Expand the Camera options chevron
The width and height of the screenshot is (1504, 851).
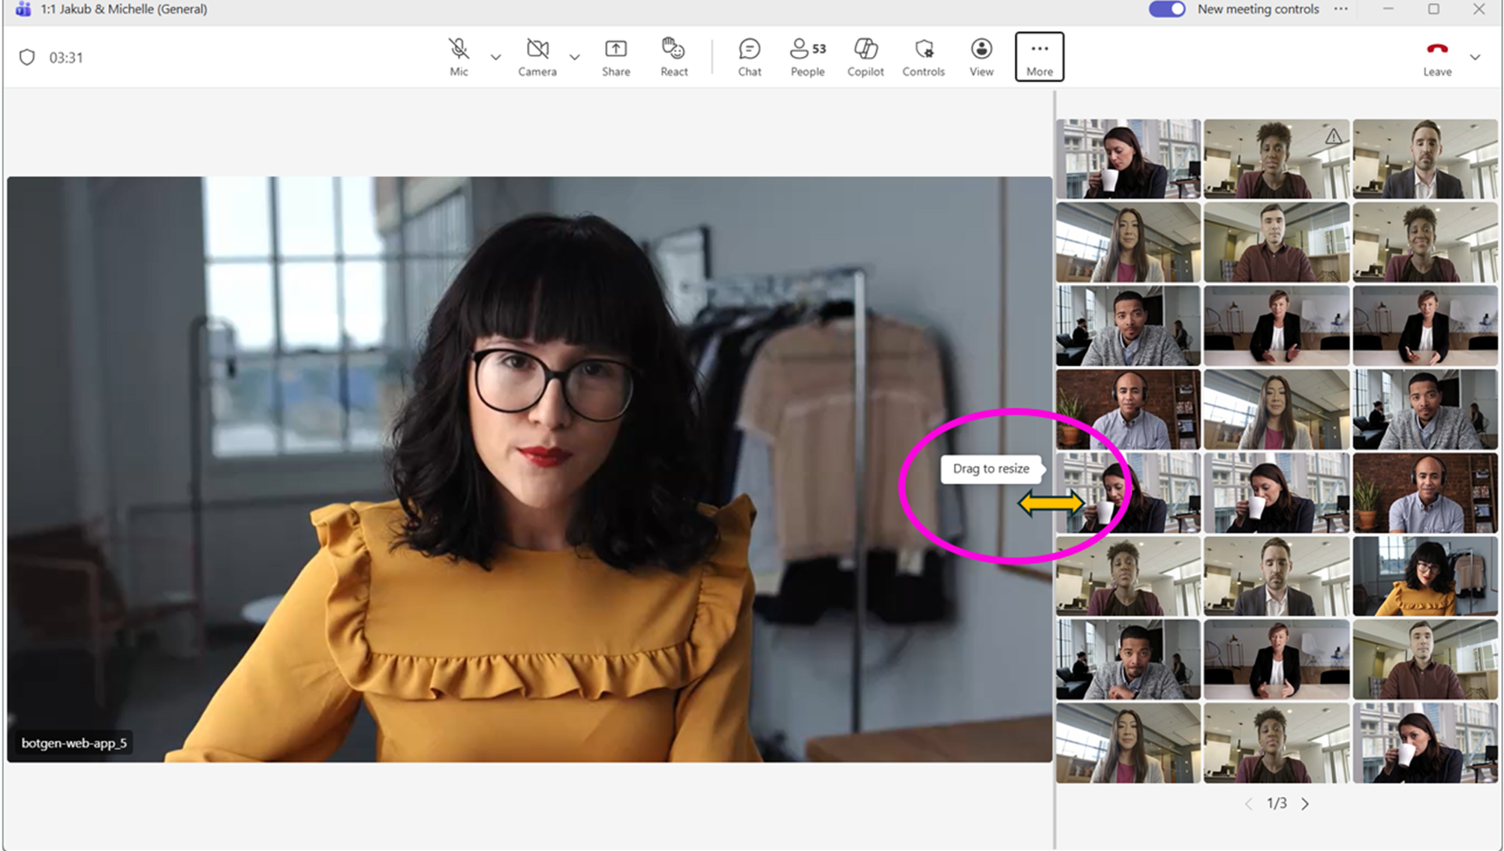(574, 57)
